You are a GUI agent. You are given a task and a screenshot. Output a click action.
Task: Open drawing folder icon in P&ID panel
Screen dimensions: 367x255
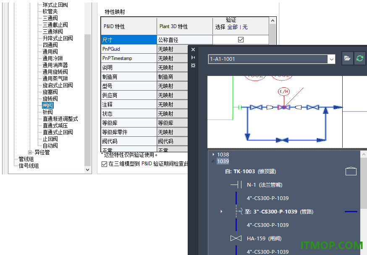click(347, 58)
